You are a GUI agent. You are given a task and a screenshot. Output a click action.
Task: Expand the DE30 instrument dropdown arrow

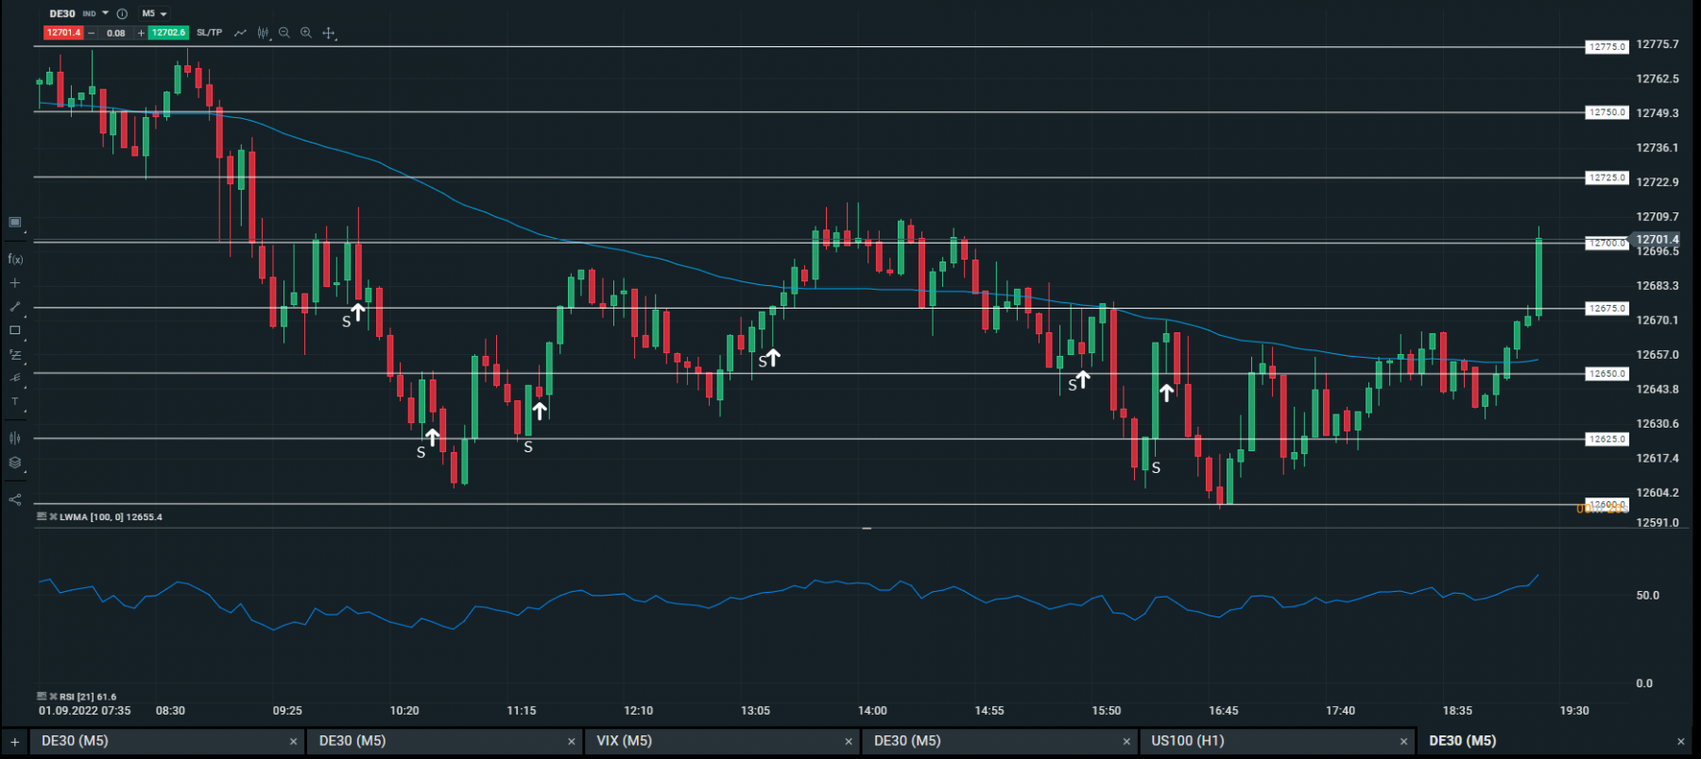point(105,13)
